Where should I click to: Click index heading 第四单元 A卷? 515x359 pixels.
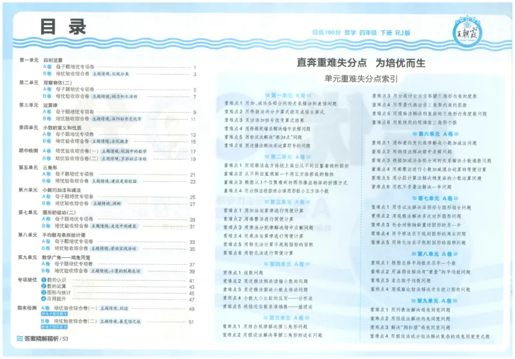pos(286,264)
